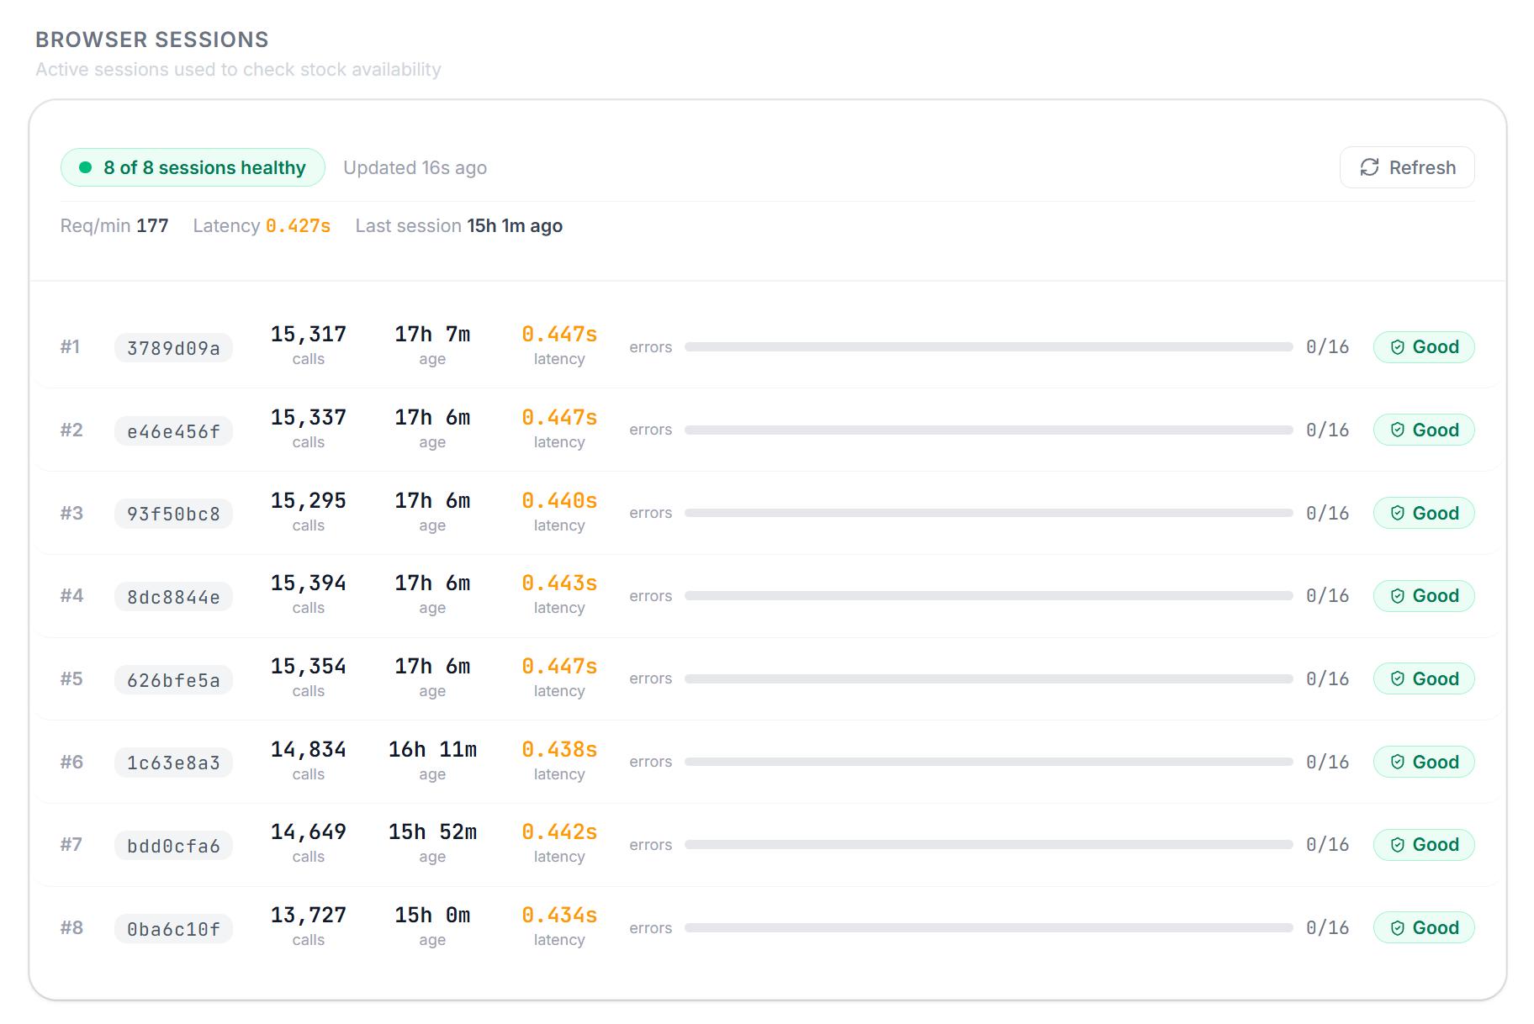Click the 15h 0m age value
1534x1024 pixels.
(432, 916)
